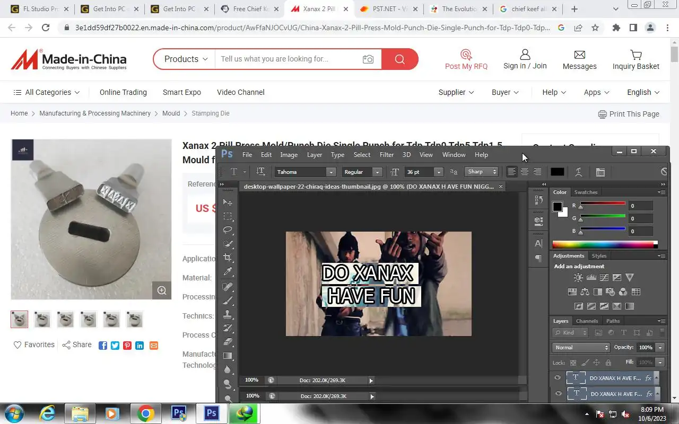Open the Kind layer filter dropdown

point(570,333)
